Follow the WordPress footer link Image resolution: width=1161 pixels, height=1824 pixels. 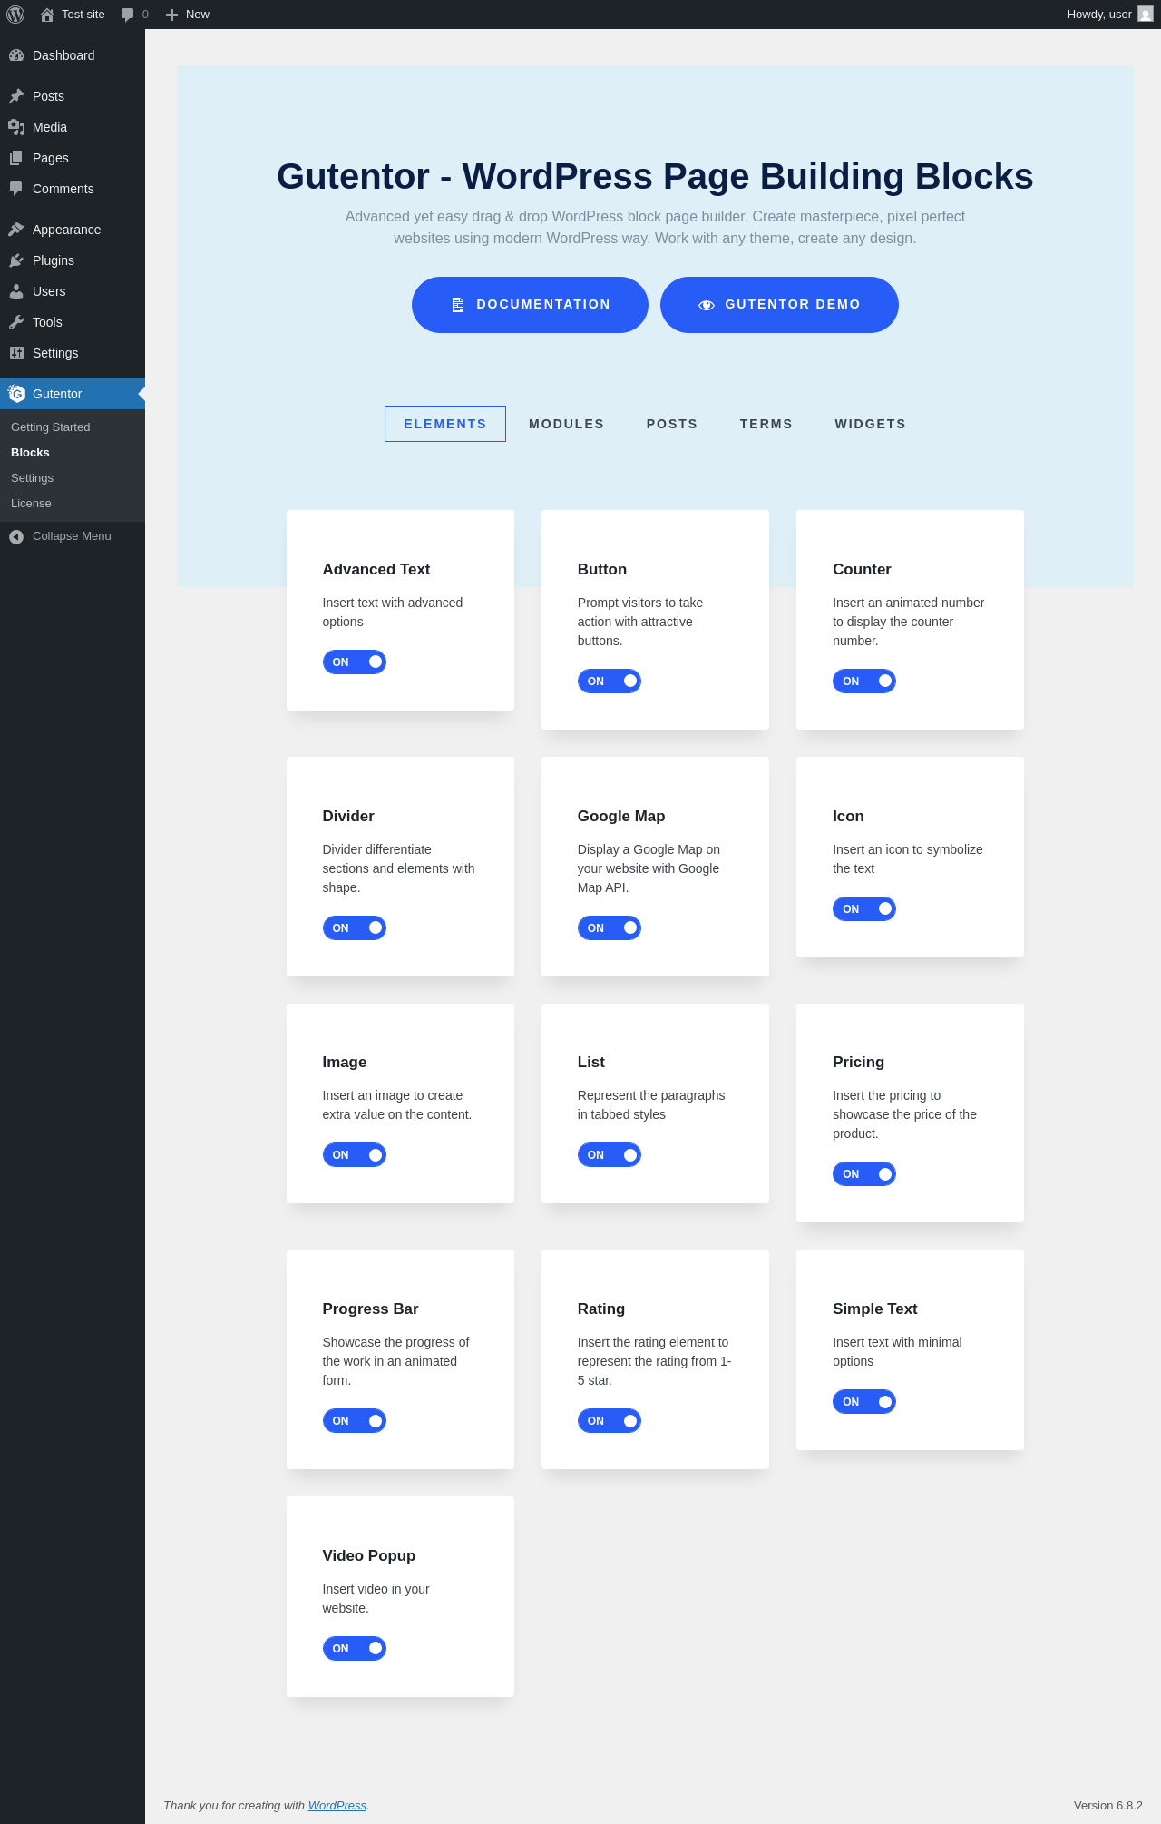[337, 1806]
